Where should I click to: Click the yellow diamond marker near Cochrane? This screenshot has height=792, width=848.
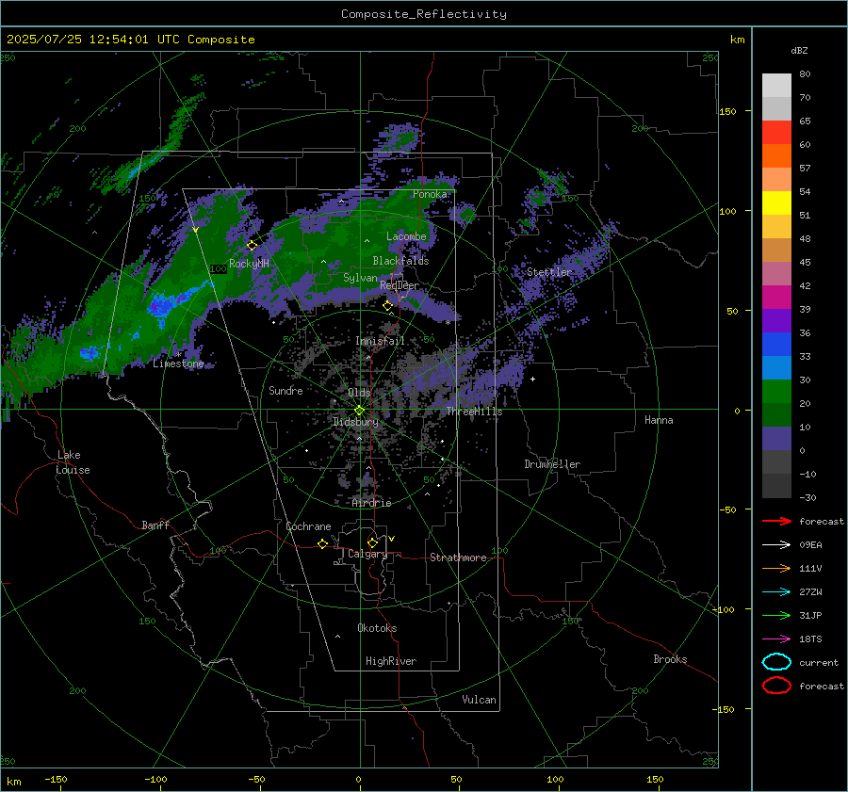[x=323, y=543]
